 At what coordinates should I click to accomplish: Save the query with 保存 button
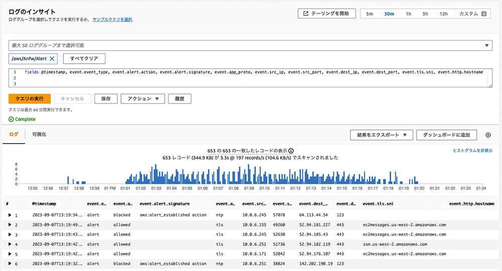coord(106,98)
